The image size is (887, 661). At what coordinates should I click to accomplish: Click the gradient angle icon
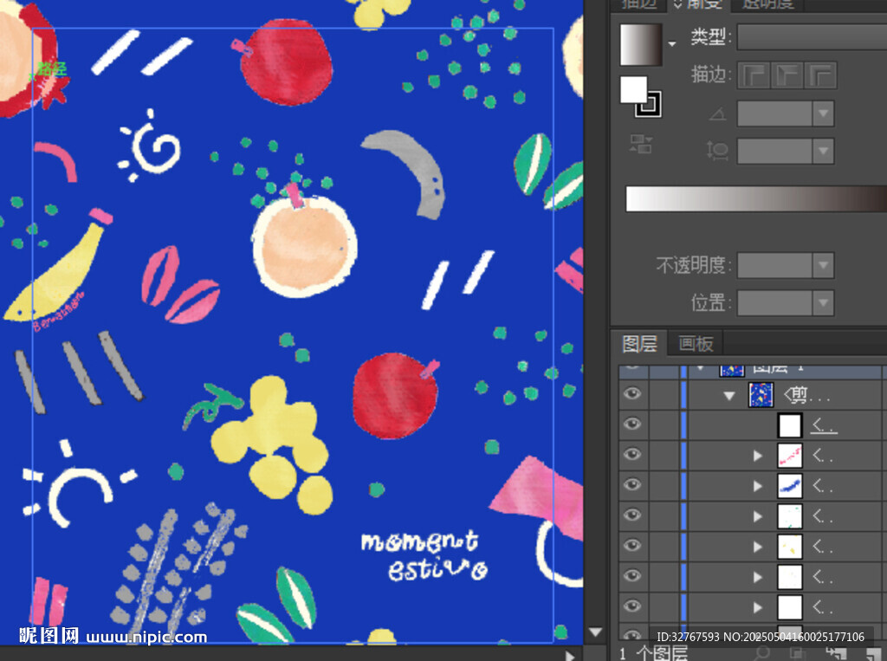pyautogui.click(x=717, y=113)
